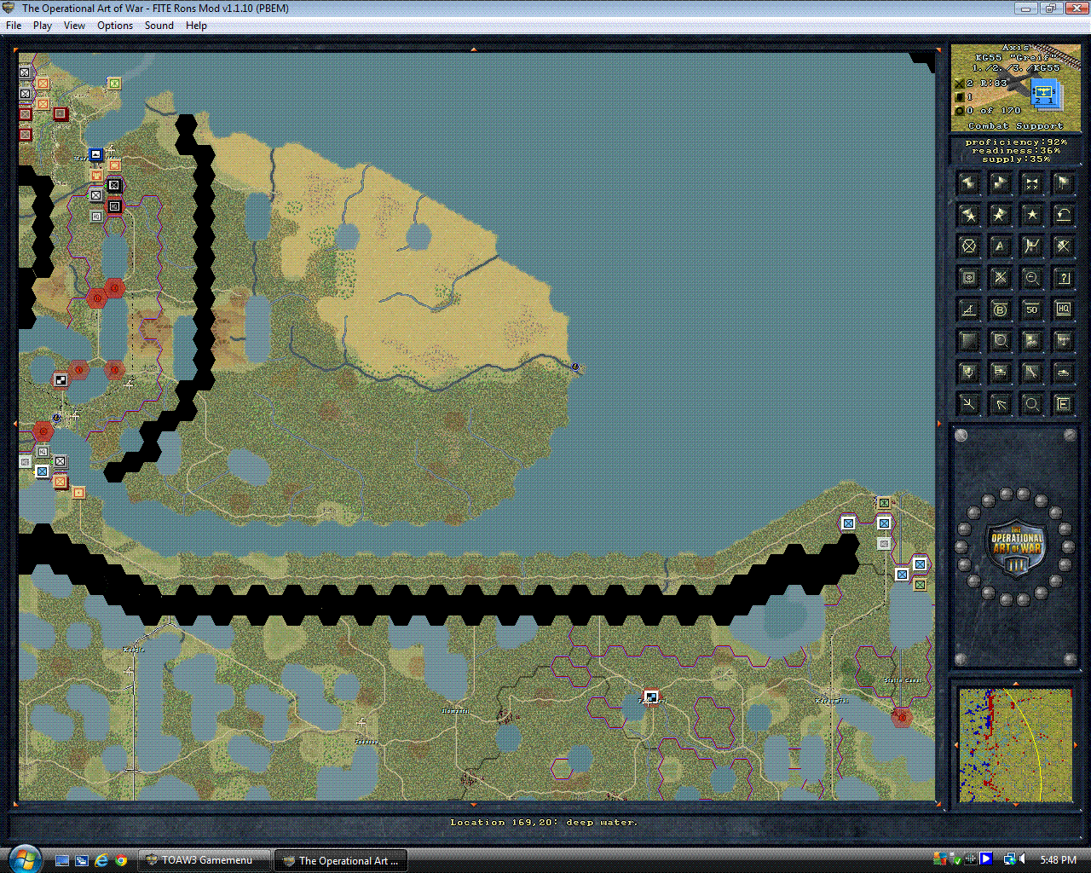
Task: Click the octagon with X icon
Action: coord(969,246)
